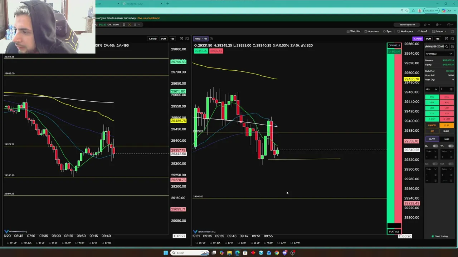This screenshot has height=257, width=458.
Task: Expand the PnL bar settings dropdown
Action: 136,25
